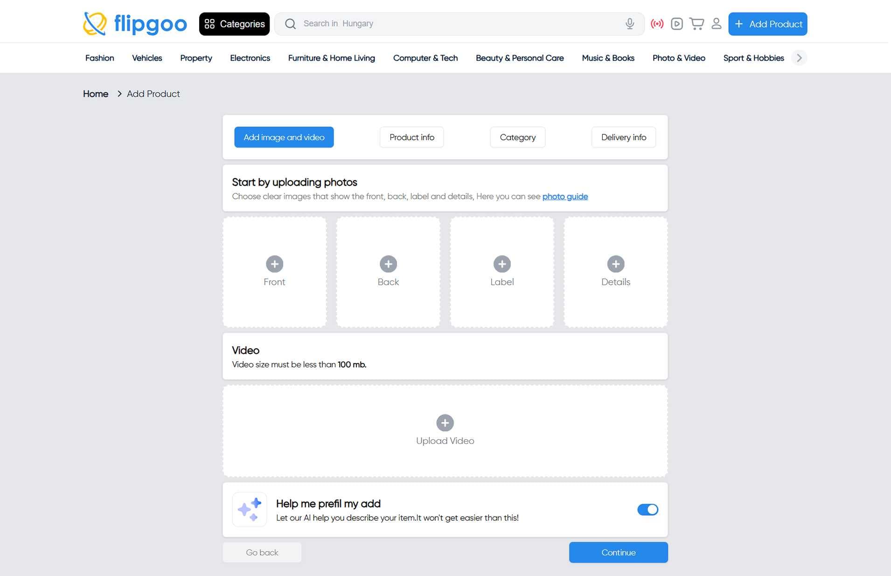Open the photo guide link
This screenshot has width=891, height=576.
coord(564,197)
